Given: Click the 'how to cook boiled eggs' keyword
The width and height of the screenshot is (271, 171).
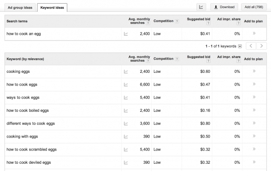Looking at the screenshot, I should point(28,110).
